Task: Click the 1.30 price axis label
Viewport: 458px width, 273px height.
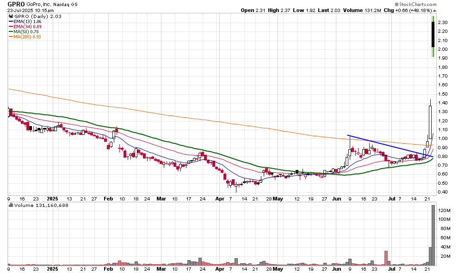Action: pyautogui.click(x=443, y=112)
